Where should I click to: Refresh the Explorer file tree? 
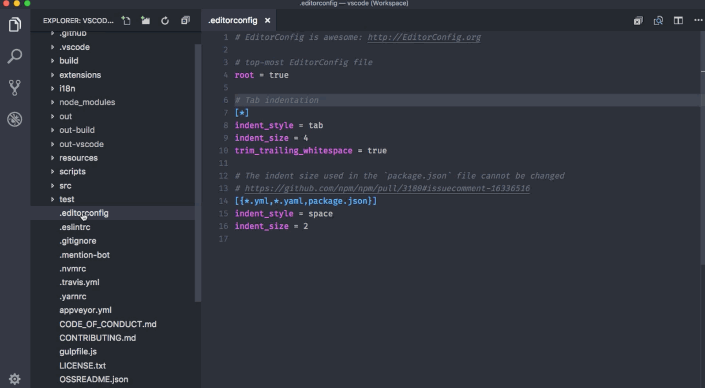click(165, 21)
